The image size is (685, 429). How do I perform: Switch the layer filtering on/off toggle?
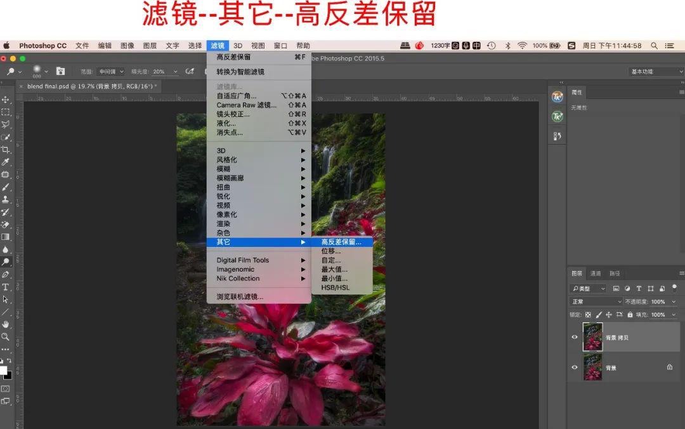674,287
